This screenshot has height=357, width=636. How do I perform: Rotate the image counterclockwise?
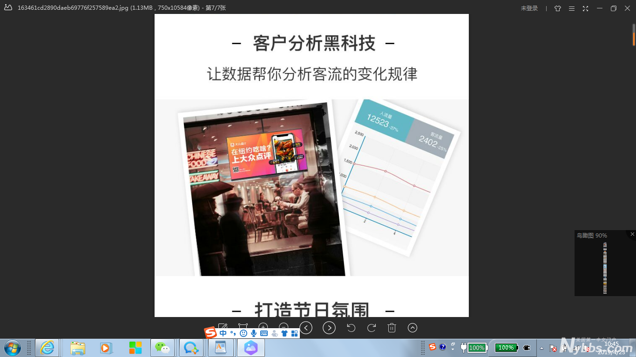coord(351,328)
